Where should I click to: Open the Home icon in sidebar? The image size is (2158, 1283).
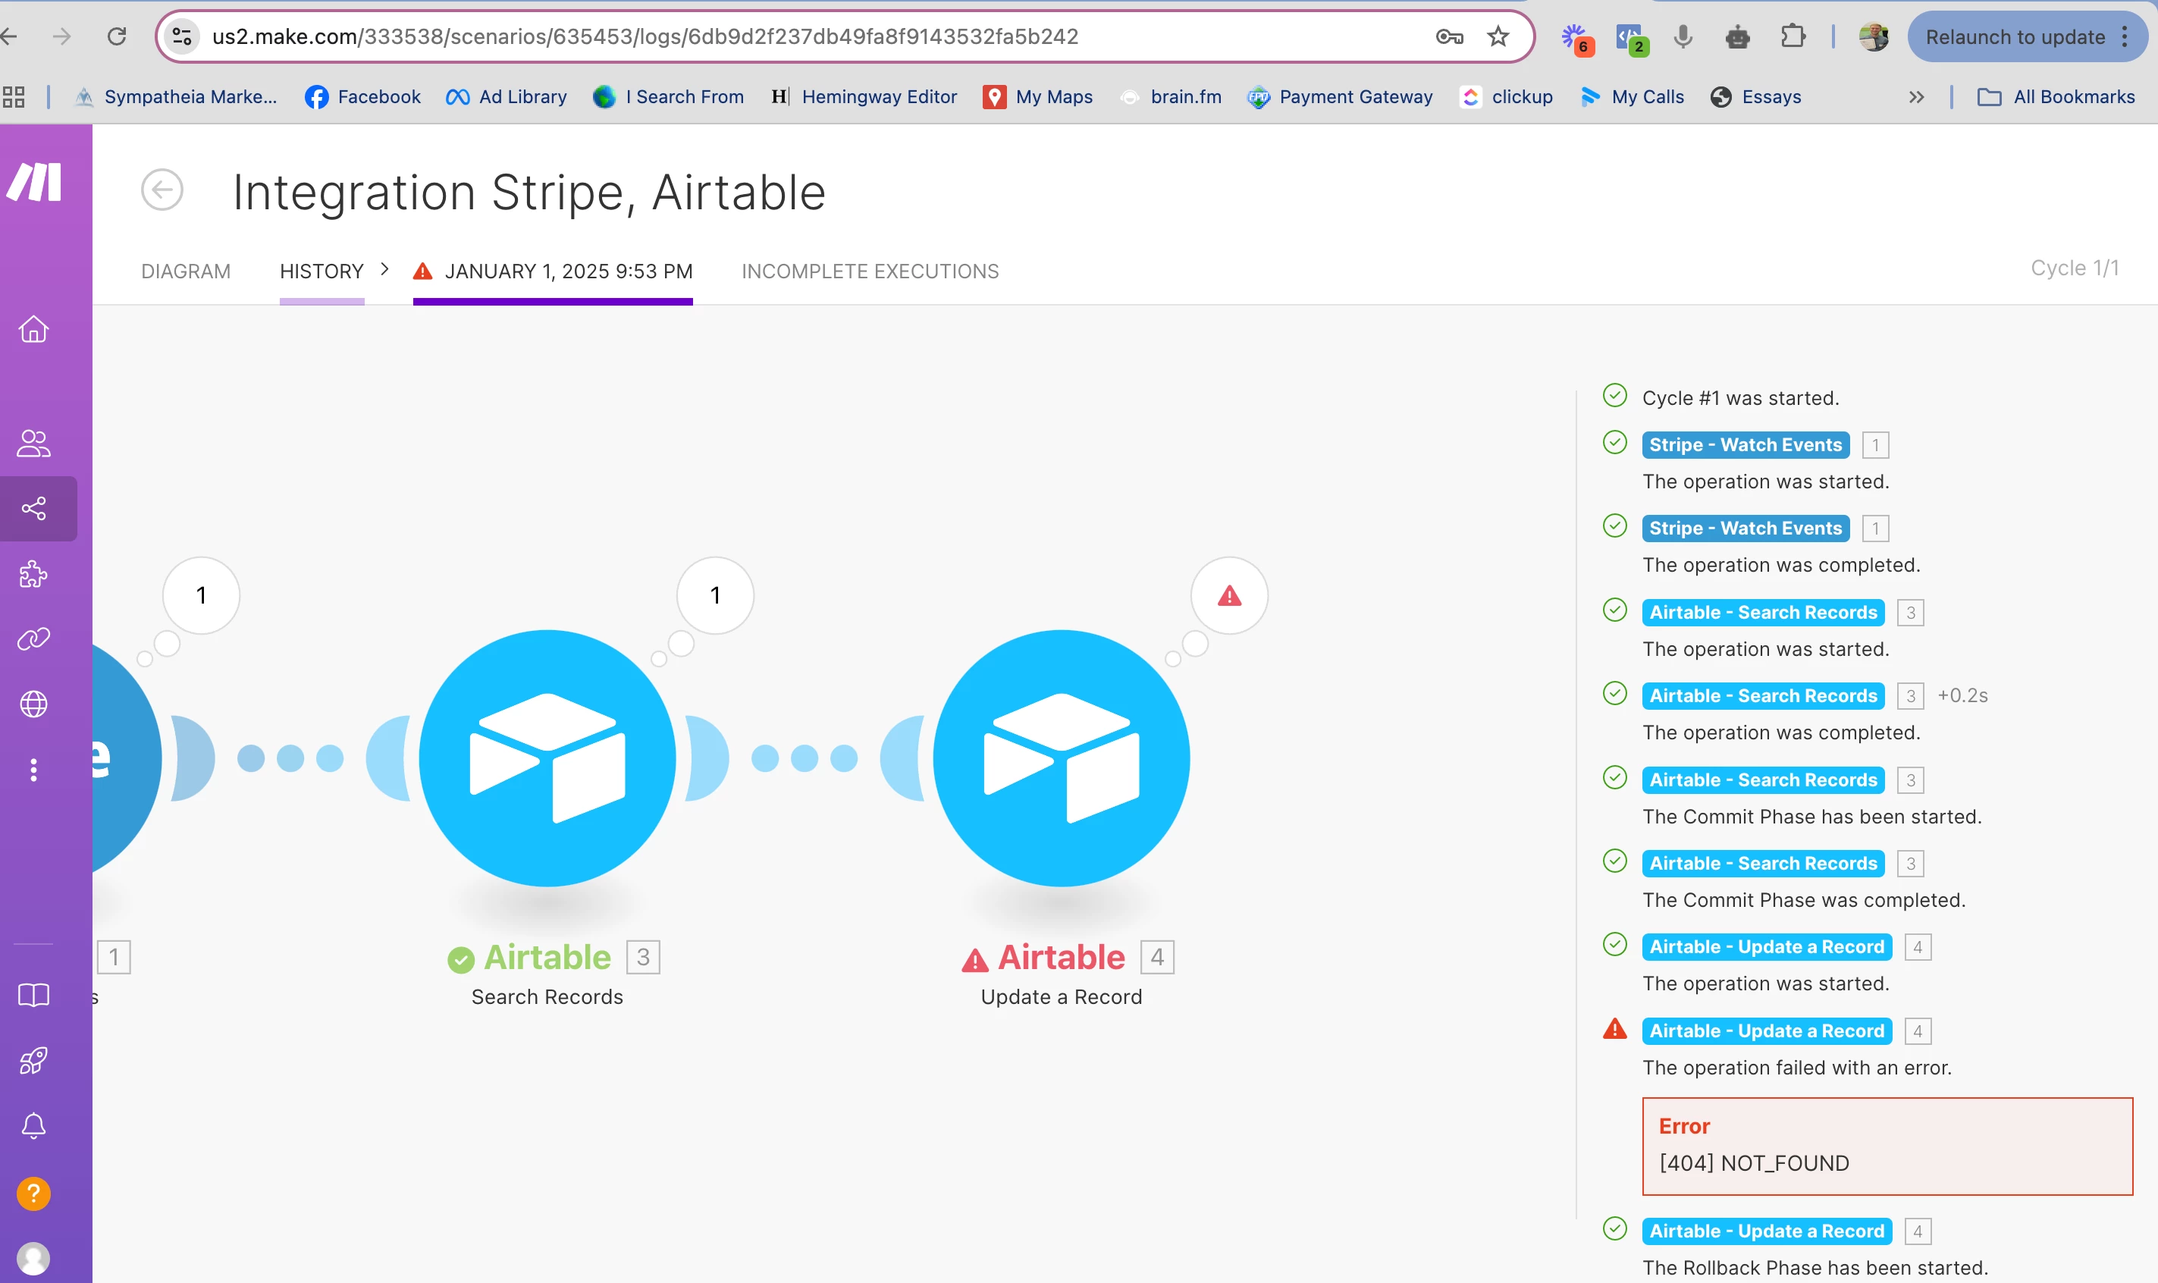[x=33, y=328]
